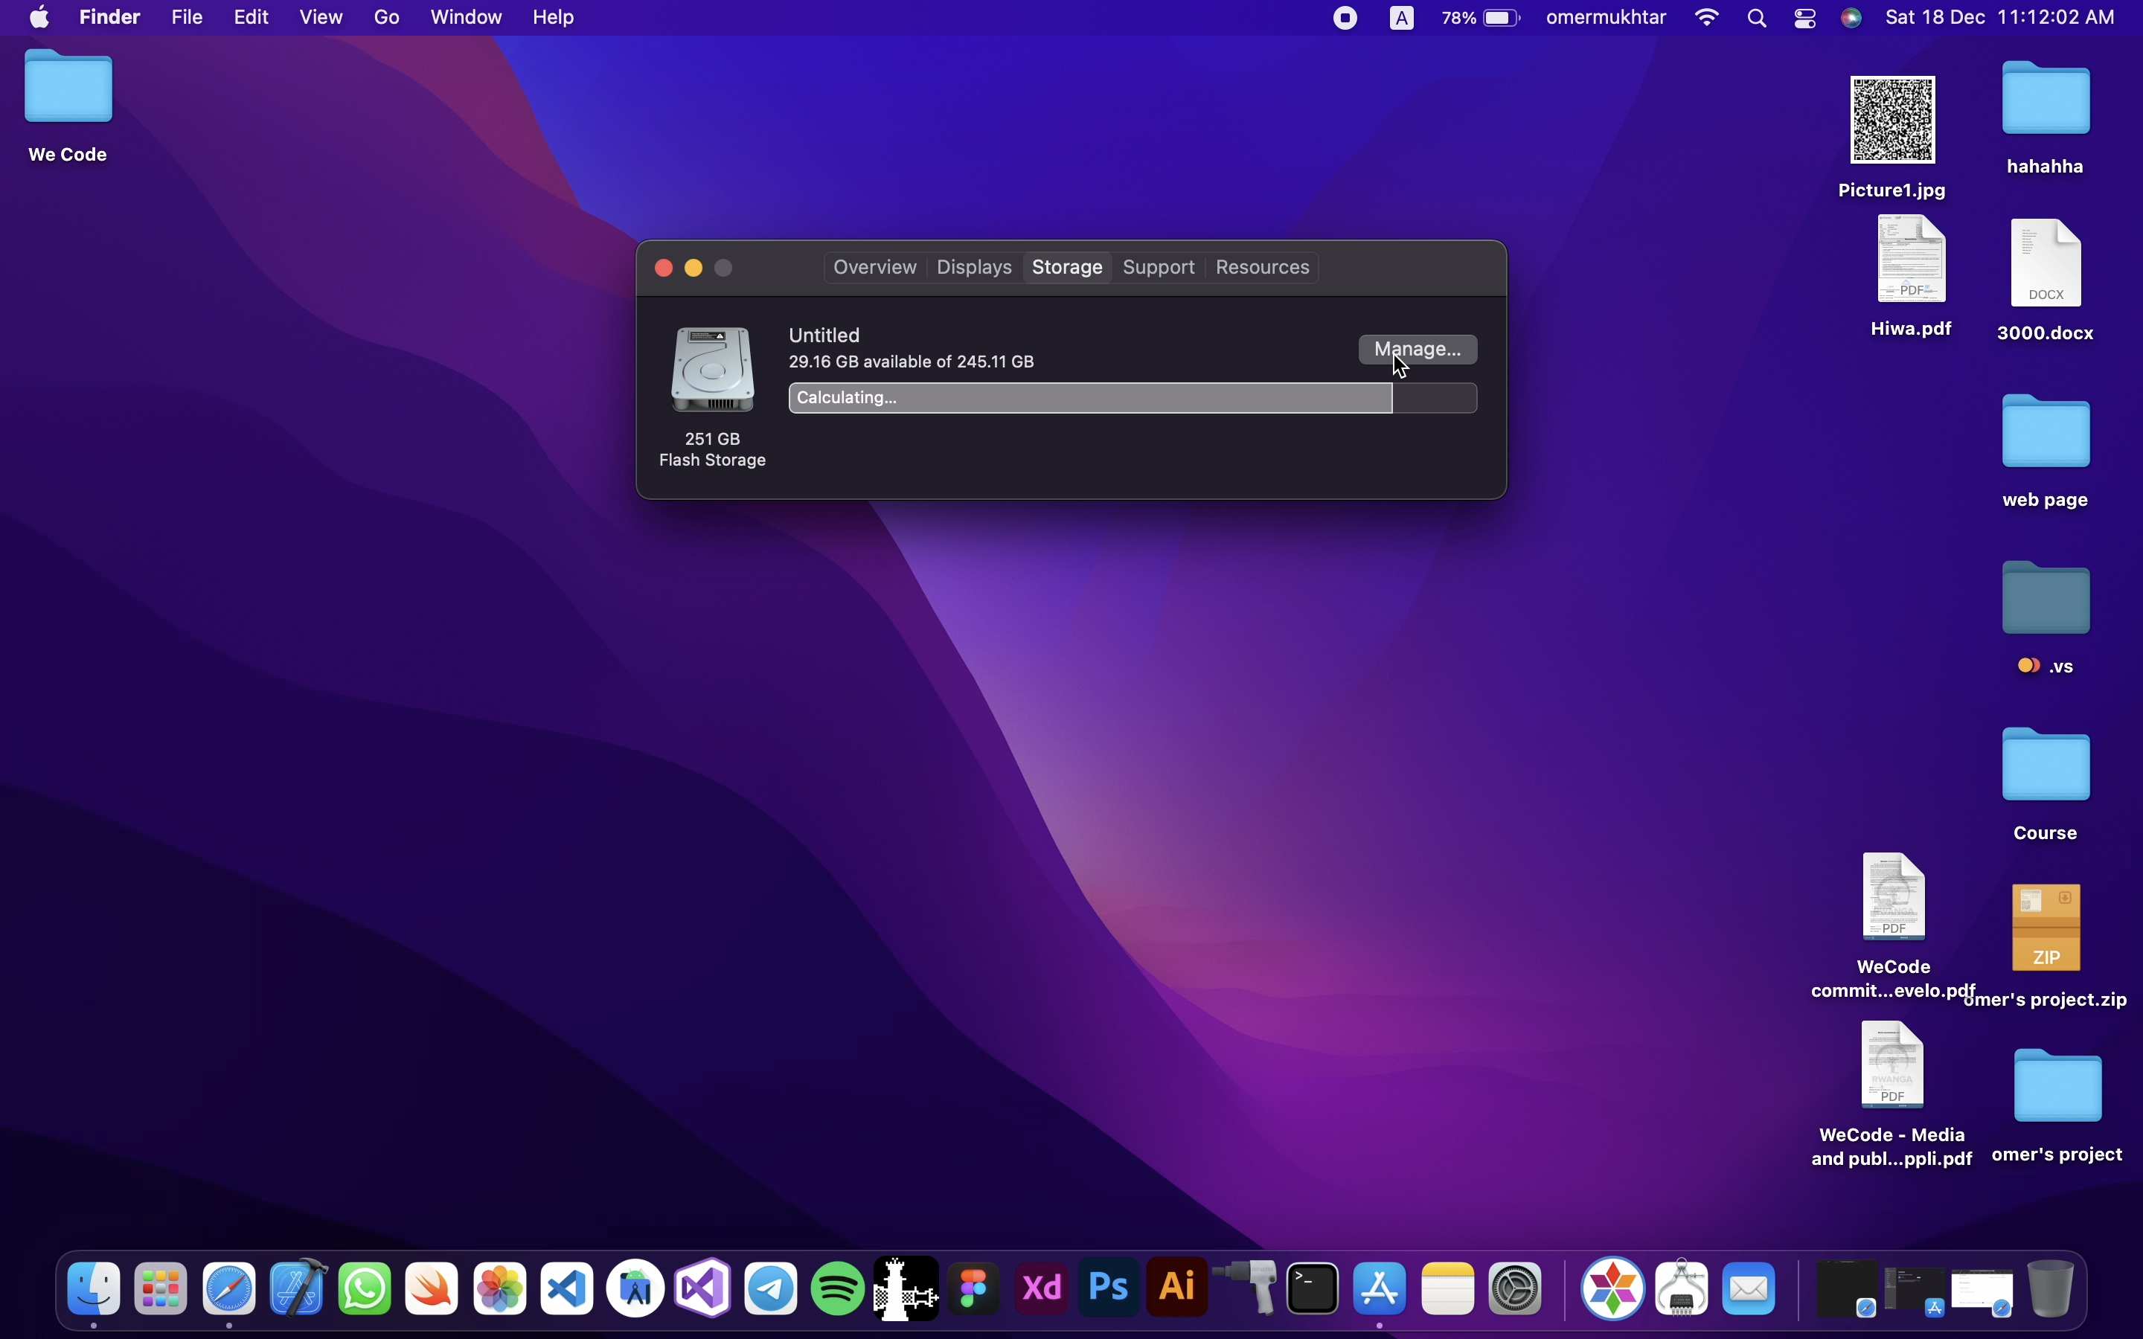Image resolution: width=2143 pixels, height=1339 pixels.
Task: Launch Spotify from the dock
Action: pos(838,1288)
